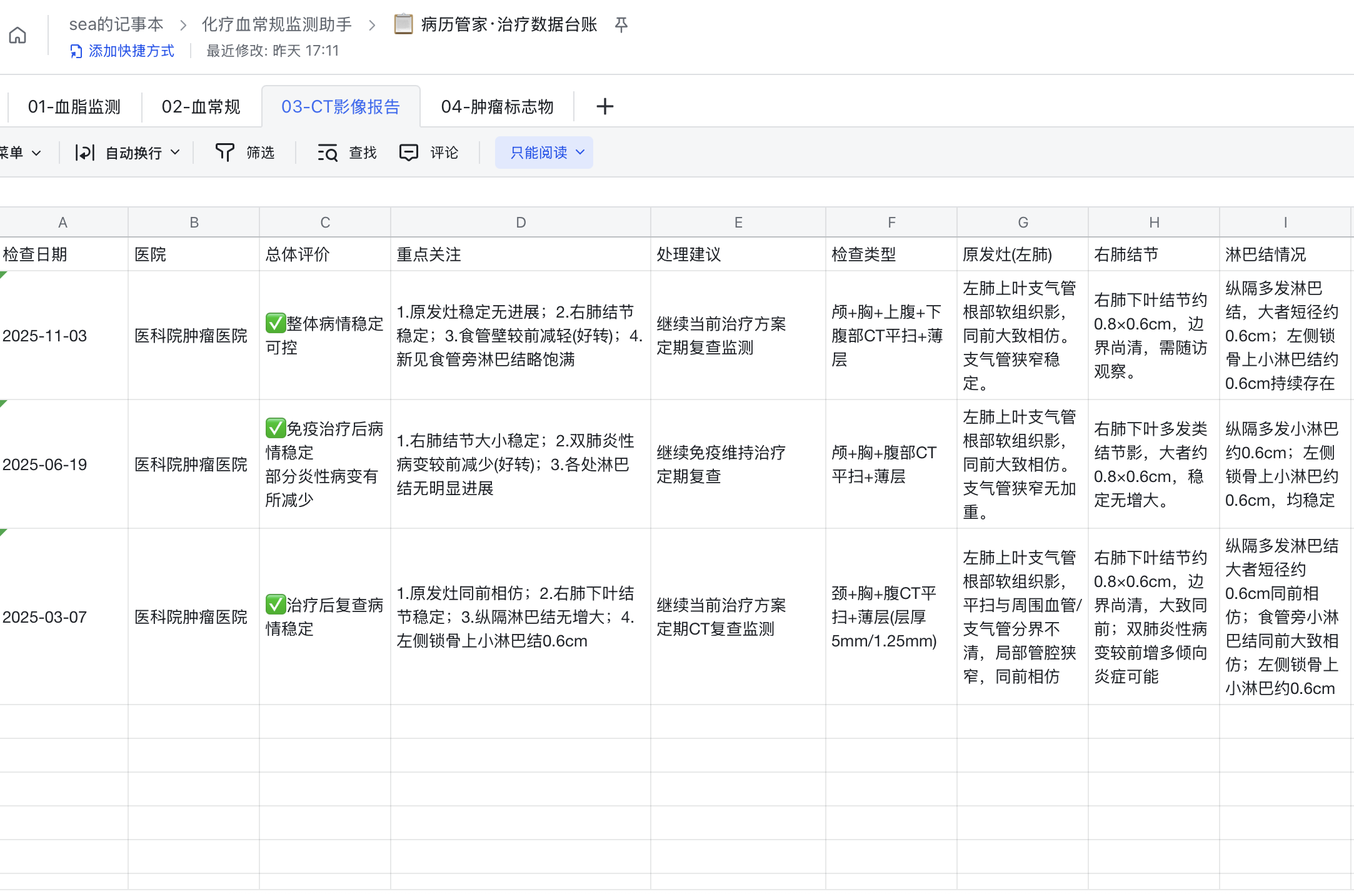Viewport: 1354px width, 894px height.
Task: Open the 只能阅读 permission dropdown
Action: (544, 153)
